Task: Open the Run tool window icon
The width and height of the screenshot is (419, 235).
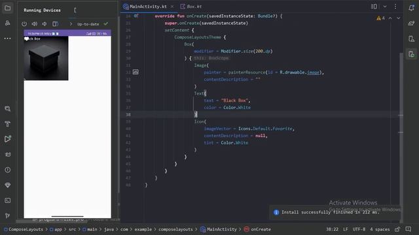Action: click(x=8, y=139)
